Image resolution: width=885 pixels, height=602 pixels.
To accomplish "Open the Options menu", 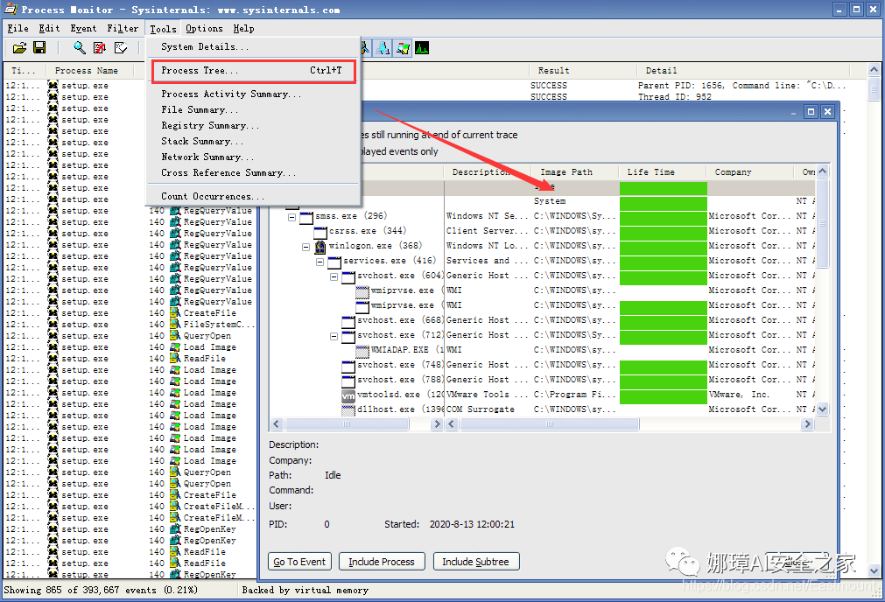I will point(204,28).
